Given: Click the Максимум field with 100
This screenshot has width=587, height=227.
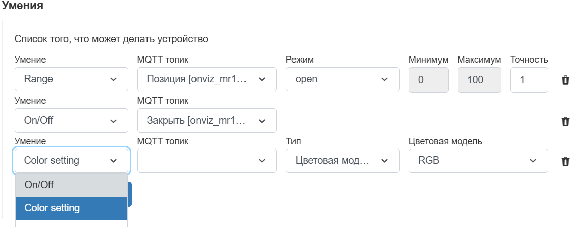Looking at the screenshot, I should [x=479, y=80].
